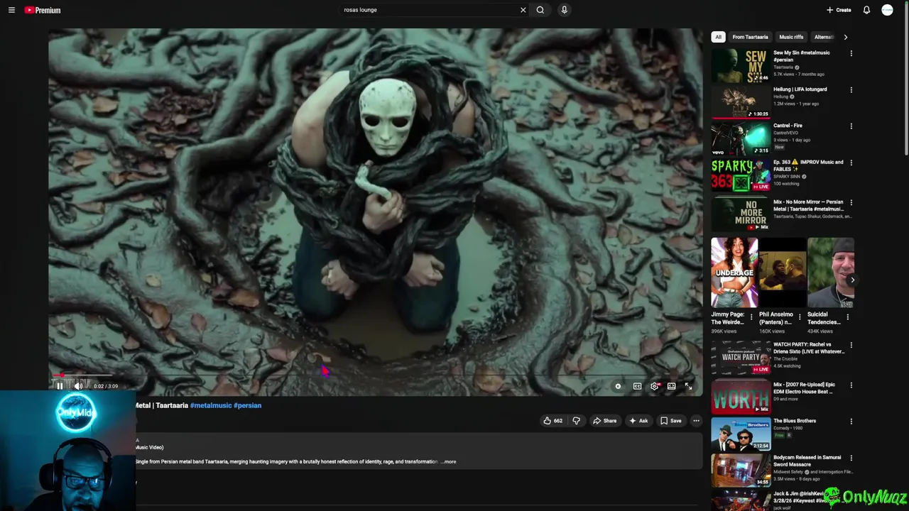Open options menu for 'Cantrel - Fire'
909x511 pixels.
pyautogui.click(x=851, y=126)
